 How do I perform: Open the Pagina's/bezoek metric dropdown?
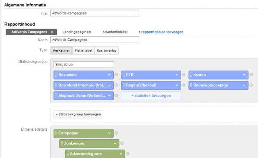(177, 86)
